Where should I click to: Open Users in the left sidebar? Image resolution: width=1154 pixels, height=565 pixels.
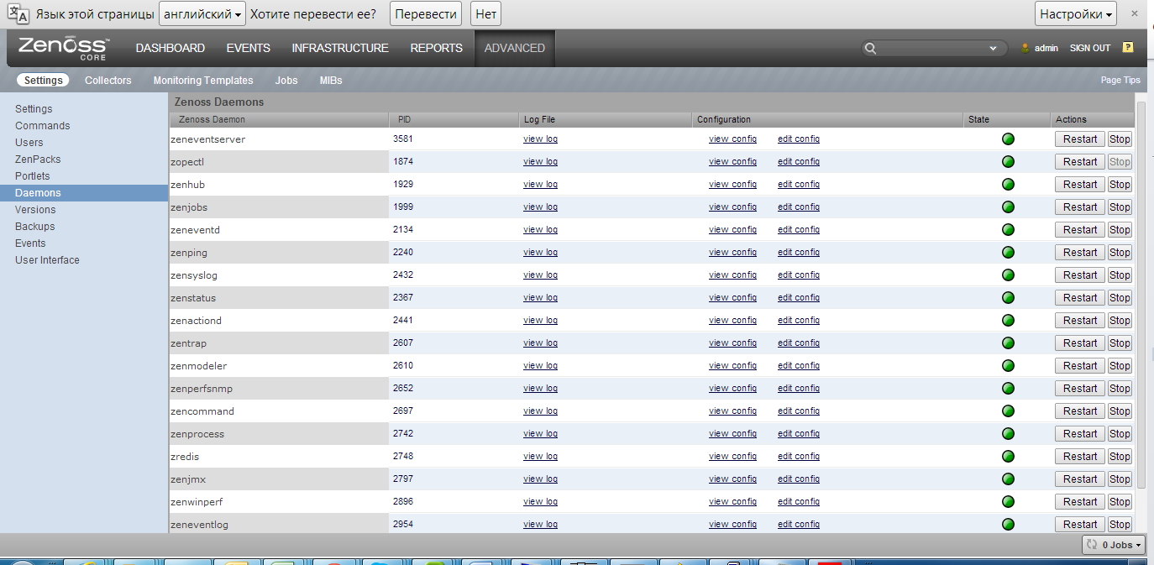[29, 143]
